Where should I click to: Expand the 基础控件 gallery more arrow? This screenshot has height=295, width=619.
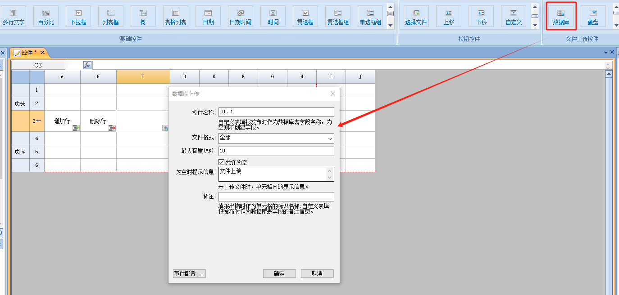[390, 26]
